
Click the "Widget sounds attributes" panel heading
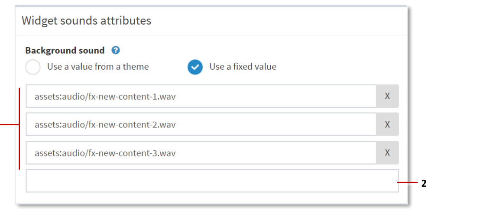coord(86,20)
